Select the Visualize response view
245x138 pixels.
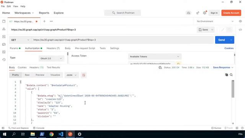tap(55, 75)
